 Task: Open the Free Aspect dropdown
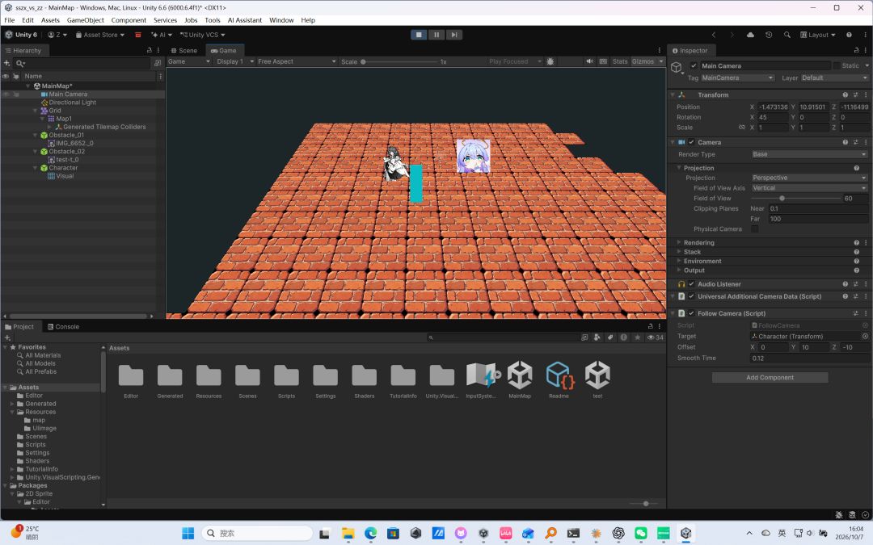pyautogui.click(x=297, y=61)
